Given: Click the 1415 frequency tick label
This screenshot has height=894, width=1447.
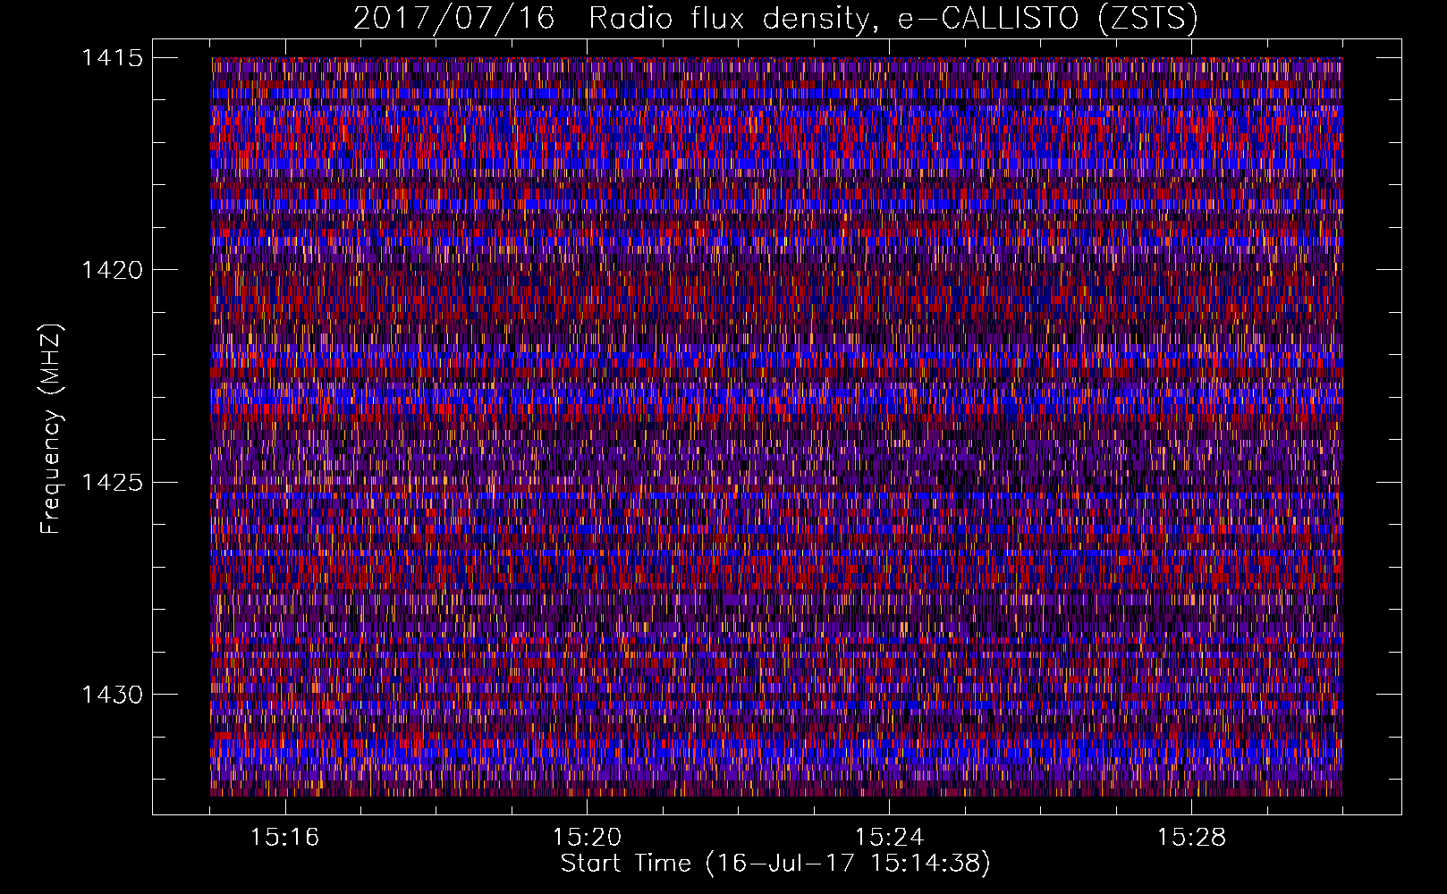Looking at the screenshot, I should pos(112,58).
